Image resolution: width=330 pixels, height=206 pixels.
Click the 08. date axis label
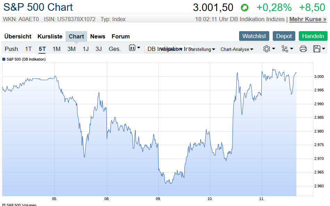tap(107, 199)
